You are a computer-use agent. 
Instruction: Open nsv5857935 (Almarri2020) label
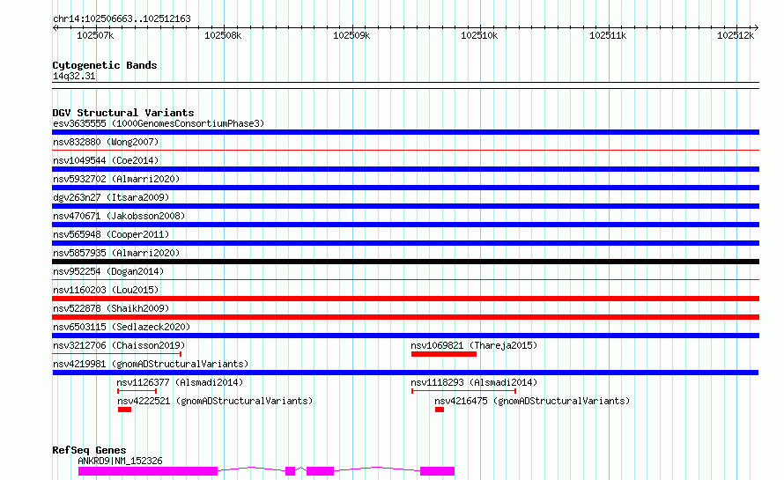coord(116,253)
